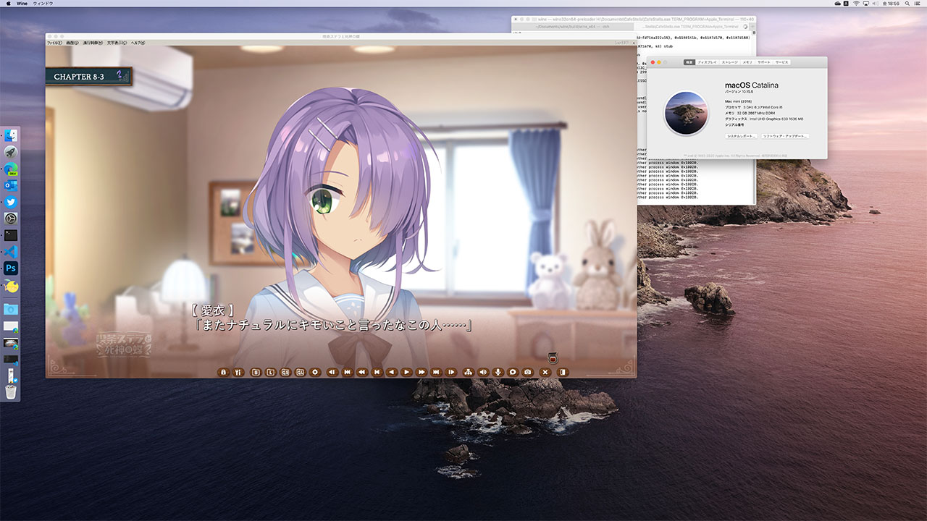Click the S save icon in game toolbar
The width and height of the screenshot is (927, 521).
click(x=256, y=372)
